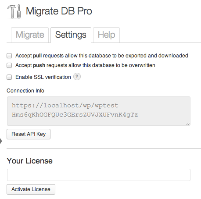The image size is (201, 199).
Task: Open the Help tab
Action: pos(106,35)
